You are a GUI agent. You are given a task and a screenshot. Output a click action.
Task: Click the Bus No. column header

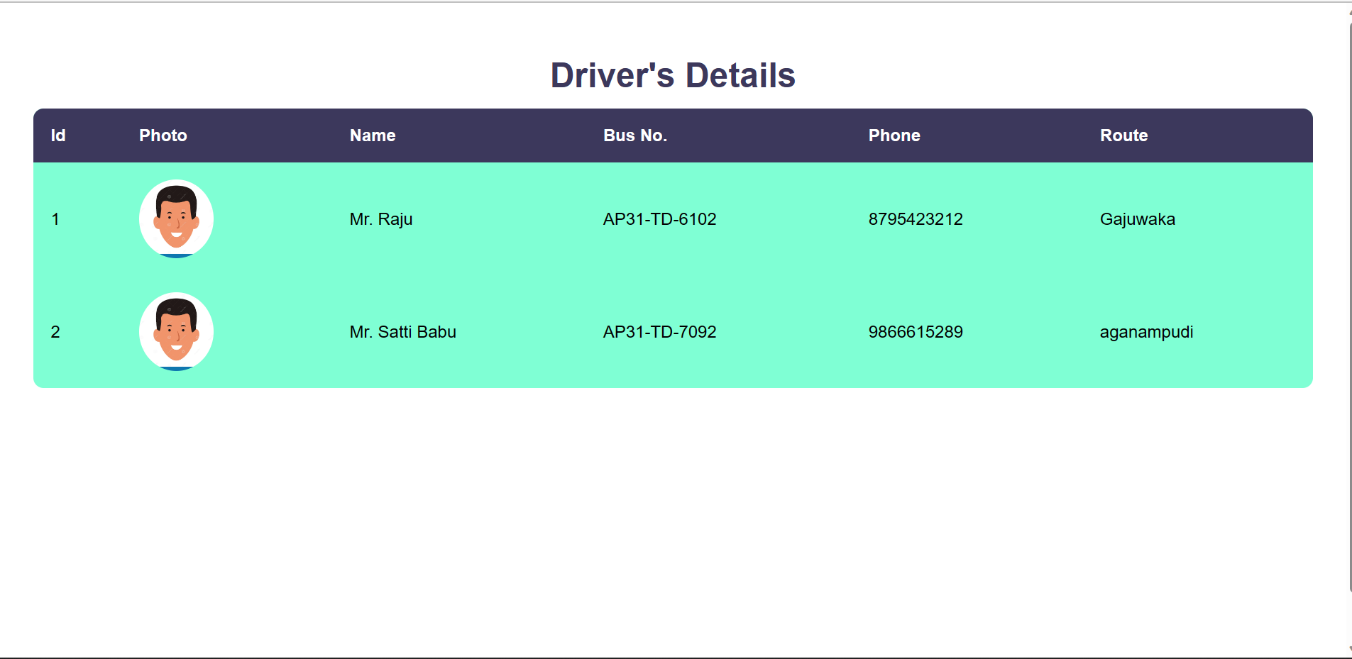[634, 135]
